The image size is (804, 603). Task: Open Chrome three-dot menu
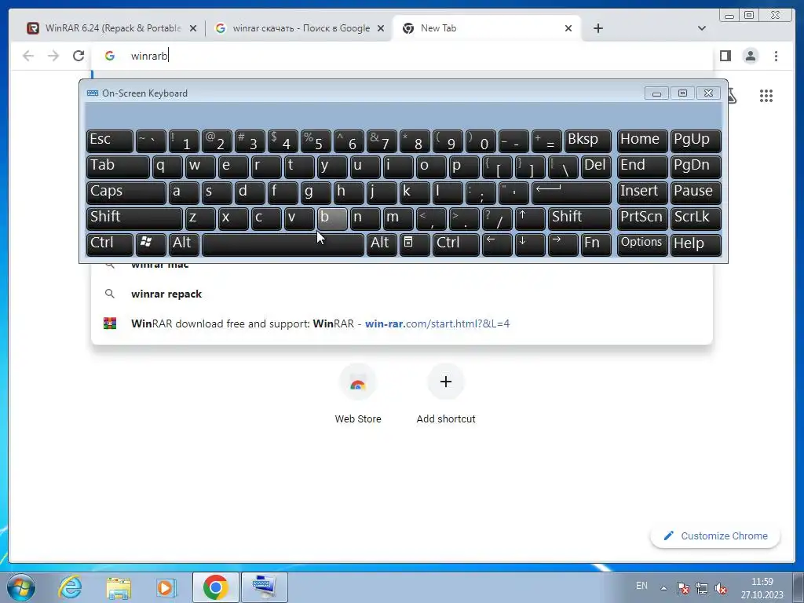(776, 56)
